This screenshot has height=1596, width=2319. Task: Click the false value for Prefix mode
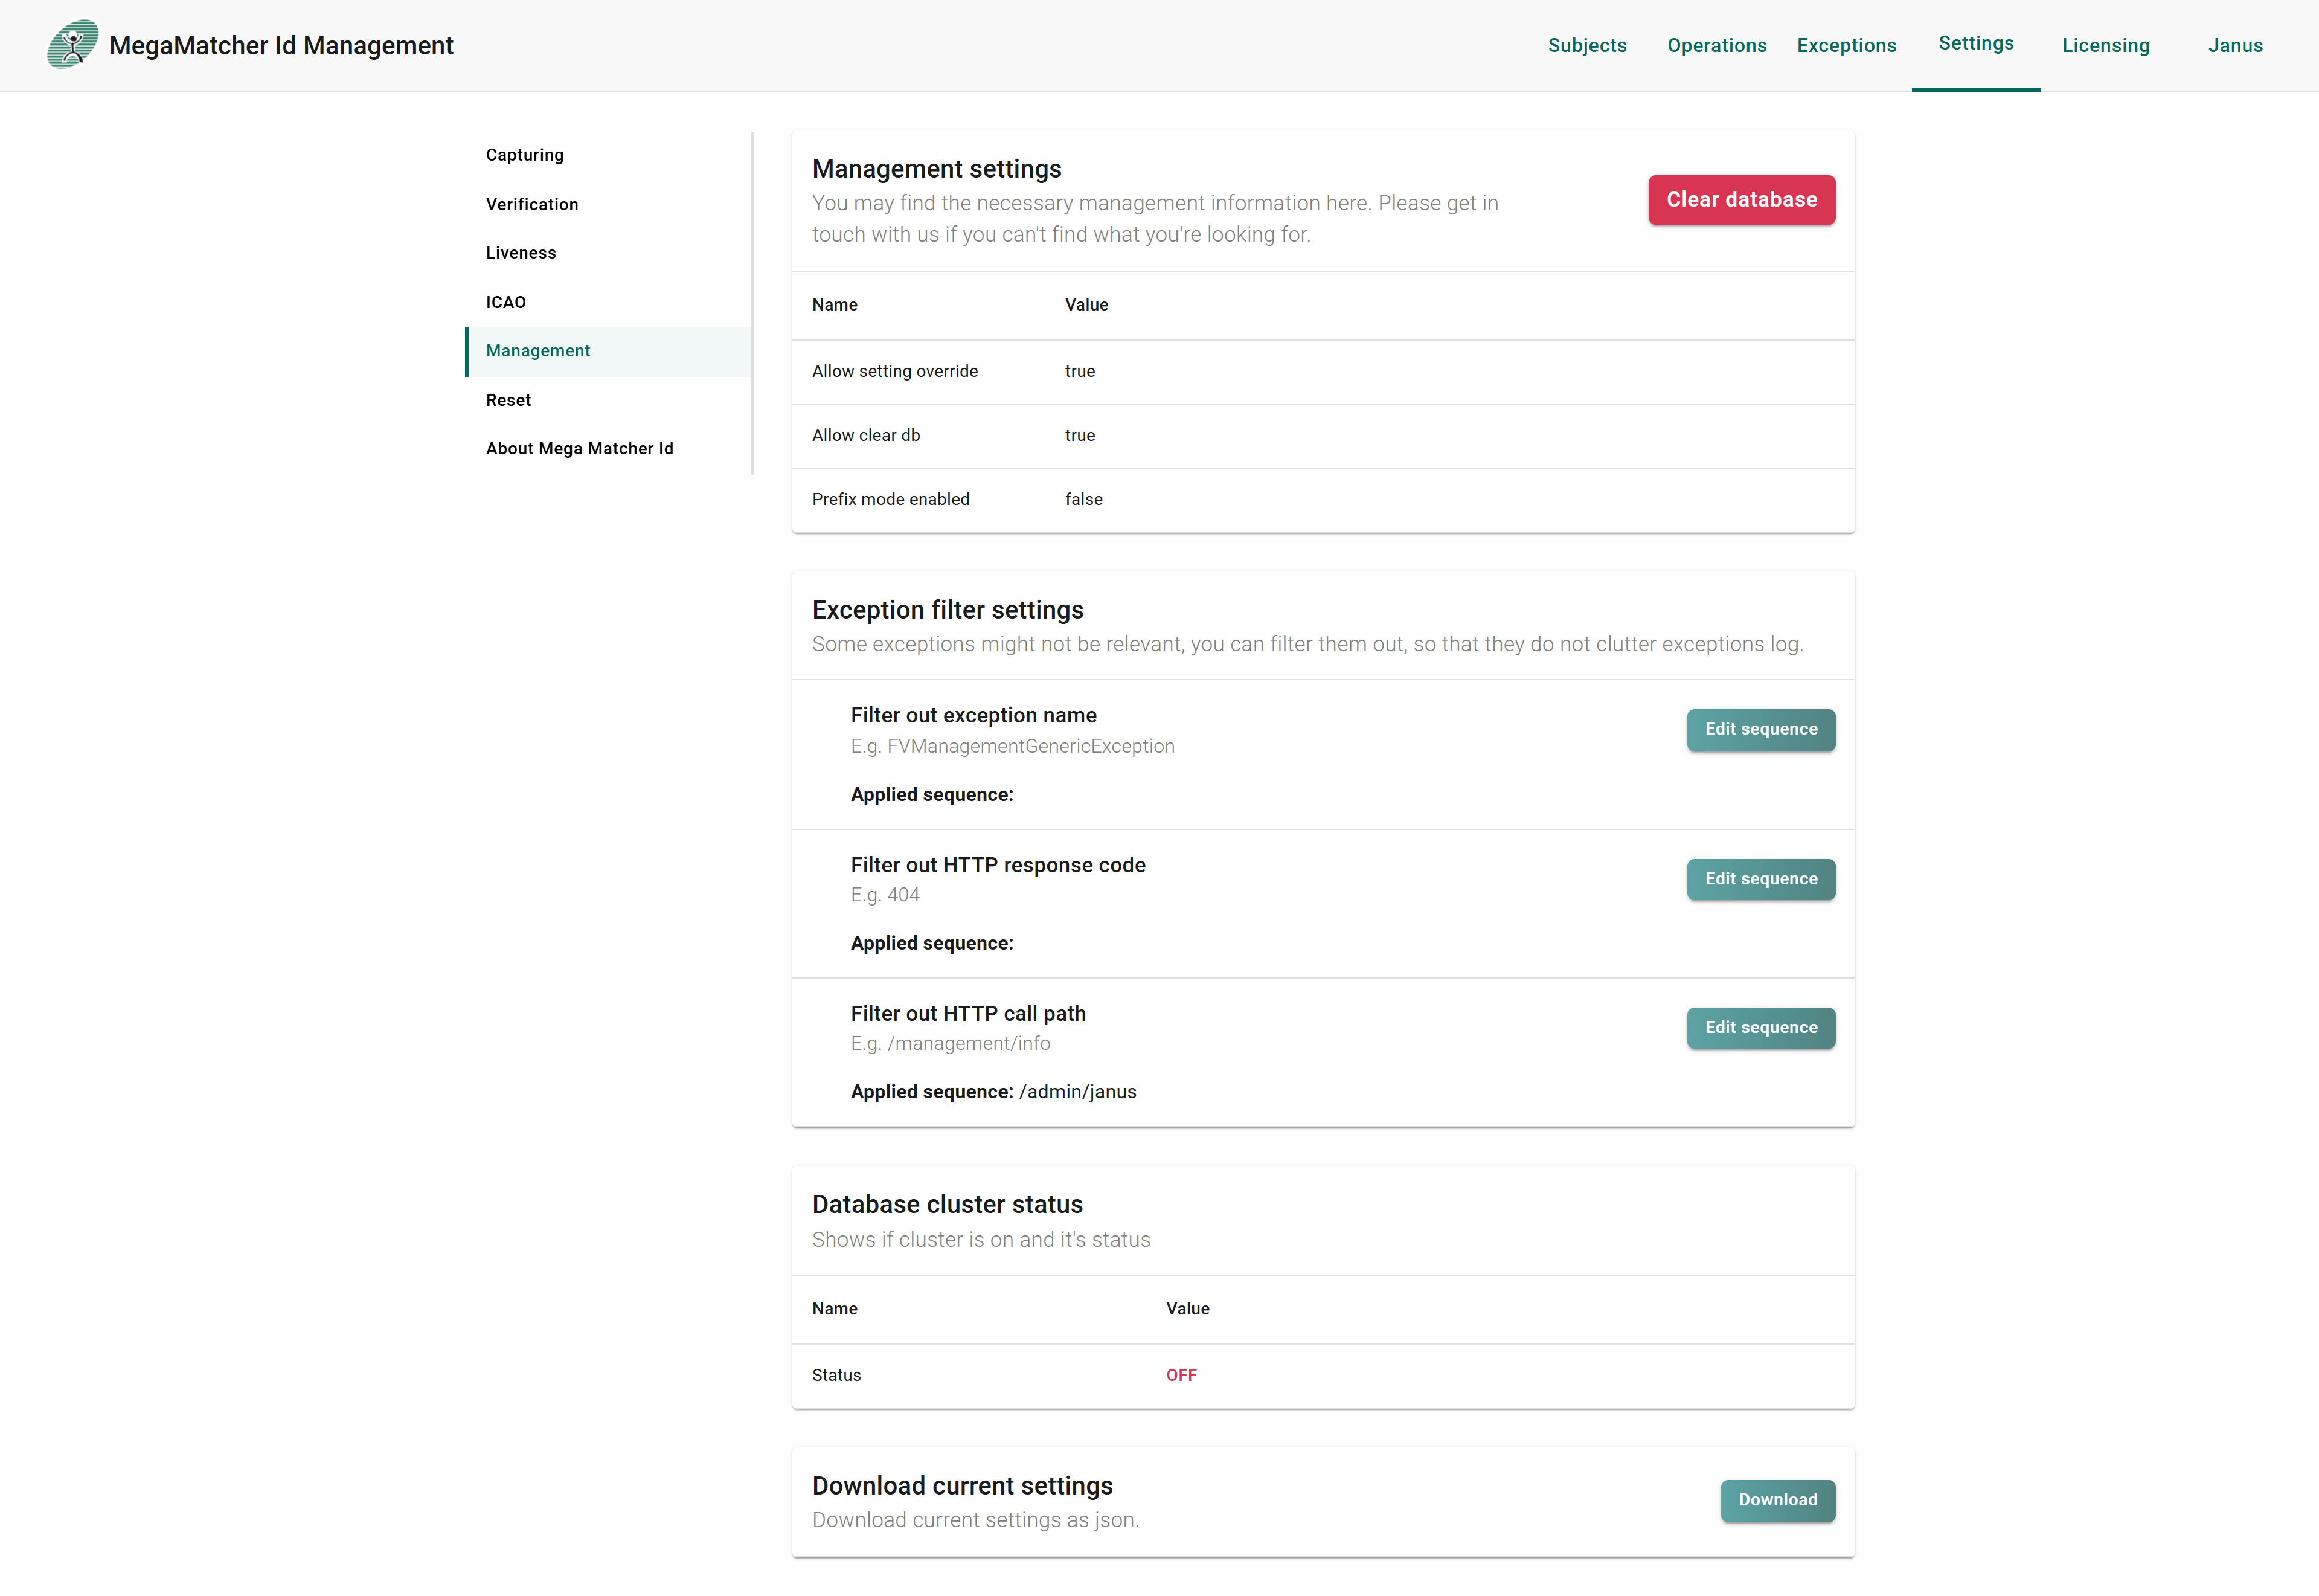click(x=1083, y=499)
